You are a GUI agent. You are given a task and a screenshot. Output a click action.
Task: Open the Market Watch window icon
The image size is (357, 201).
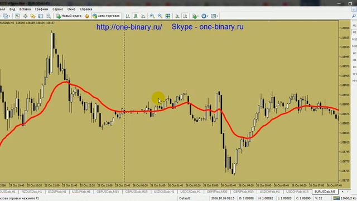pos(17,16)
